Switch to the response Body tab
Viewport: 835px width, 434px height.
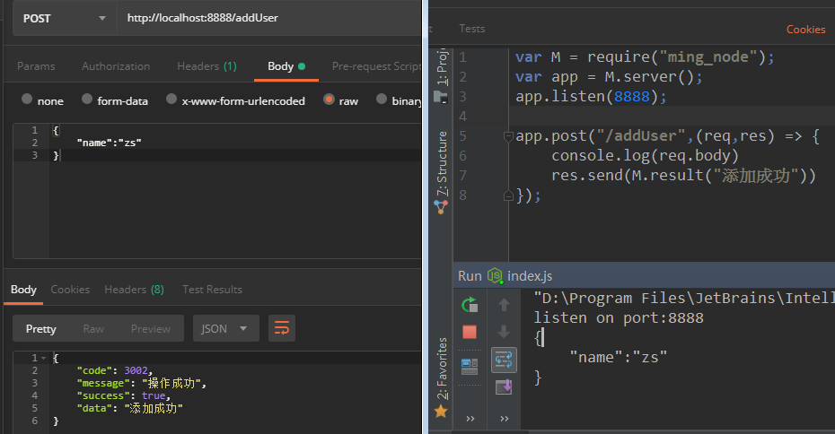click(23, 290)
